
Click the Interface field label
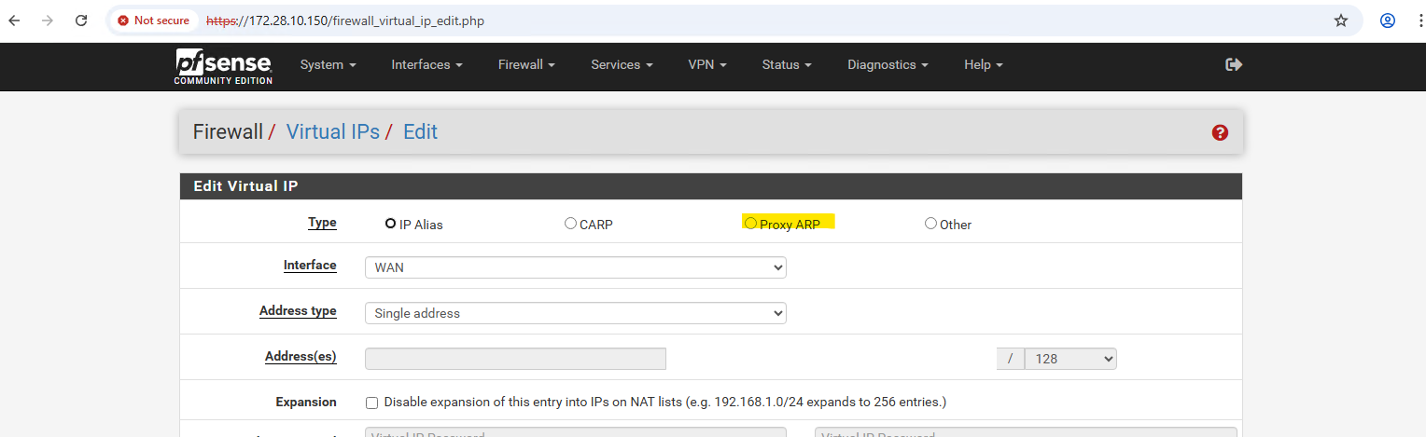[310, 266]
